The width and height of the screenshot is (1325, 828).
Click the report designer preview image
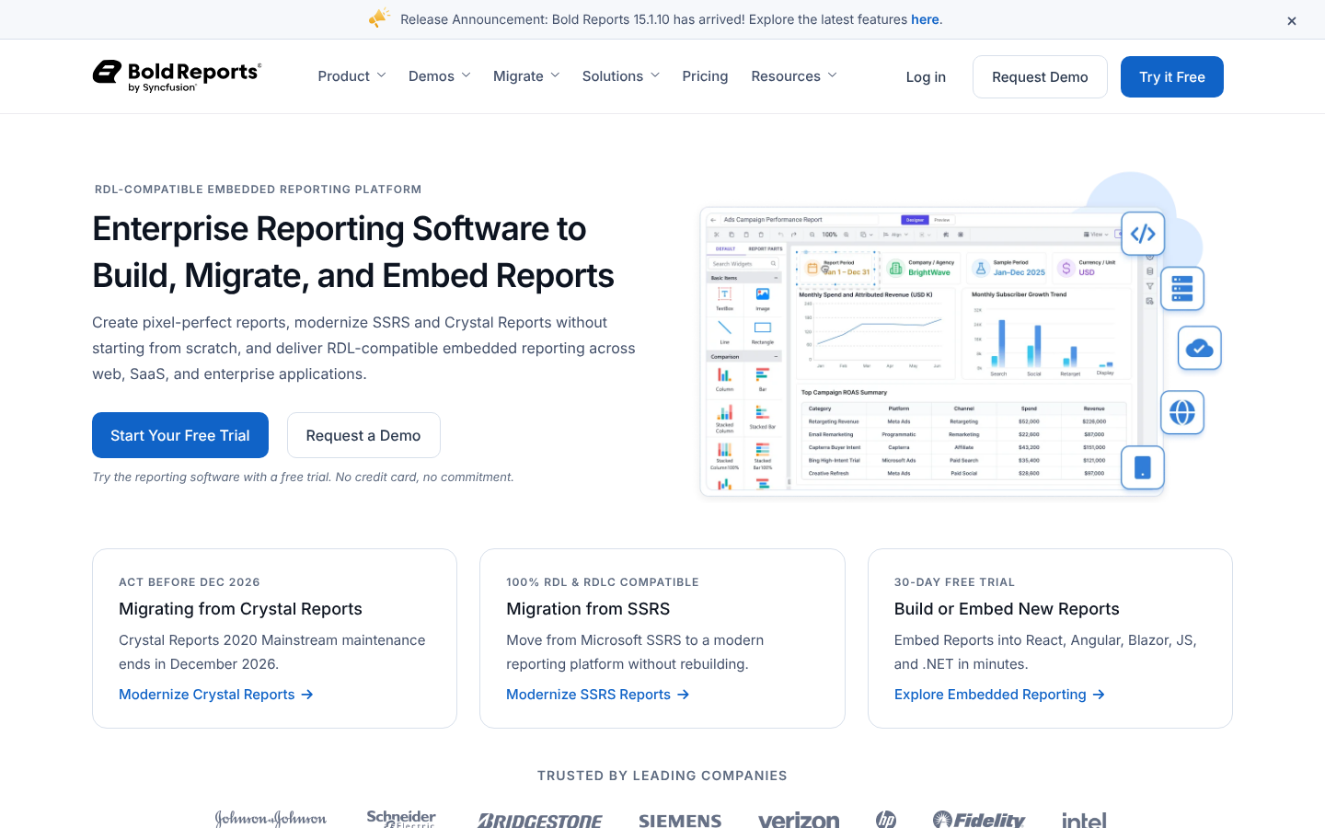tap(931, 351)
